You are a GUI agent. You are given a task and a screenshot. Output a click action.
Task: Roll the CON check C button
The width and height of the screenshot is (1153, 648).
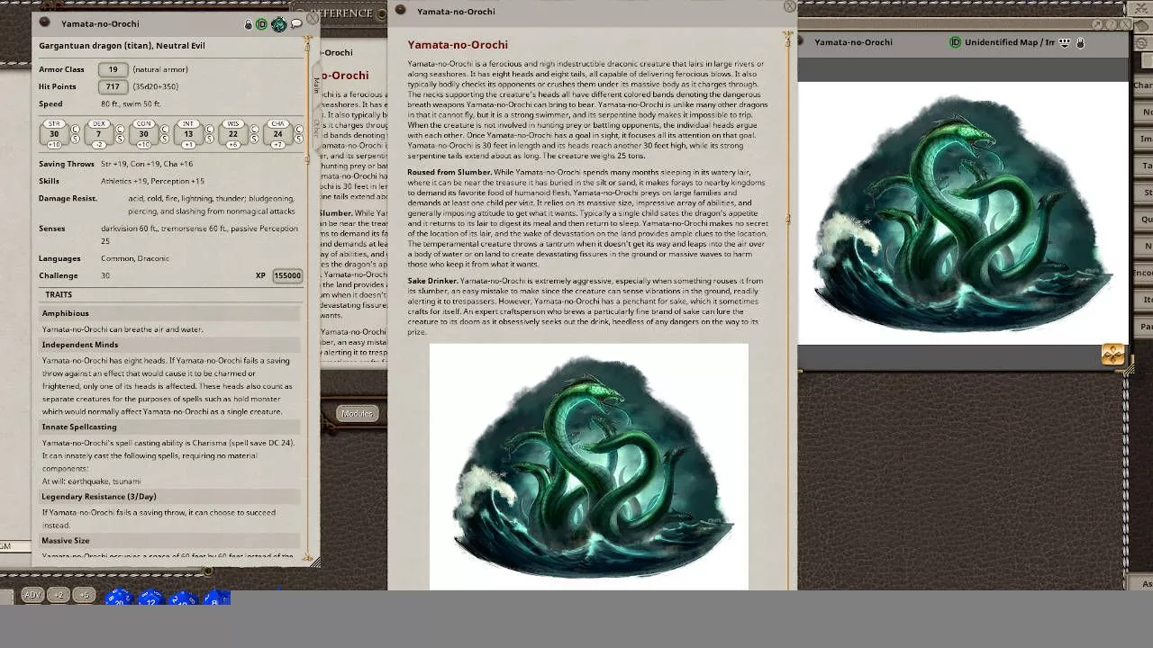tap(165, 129)
